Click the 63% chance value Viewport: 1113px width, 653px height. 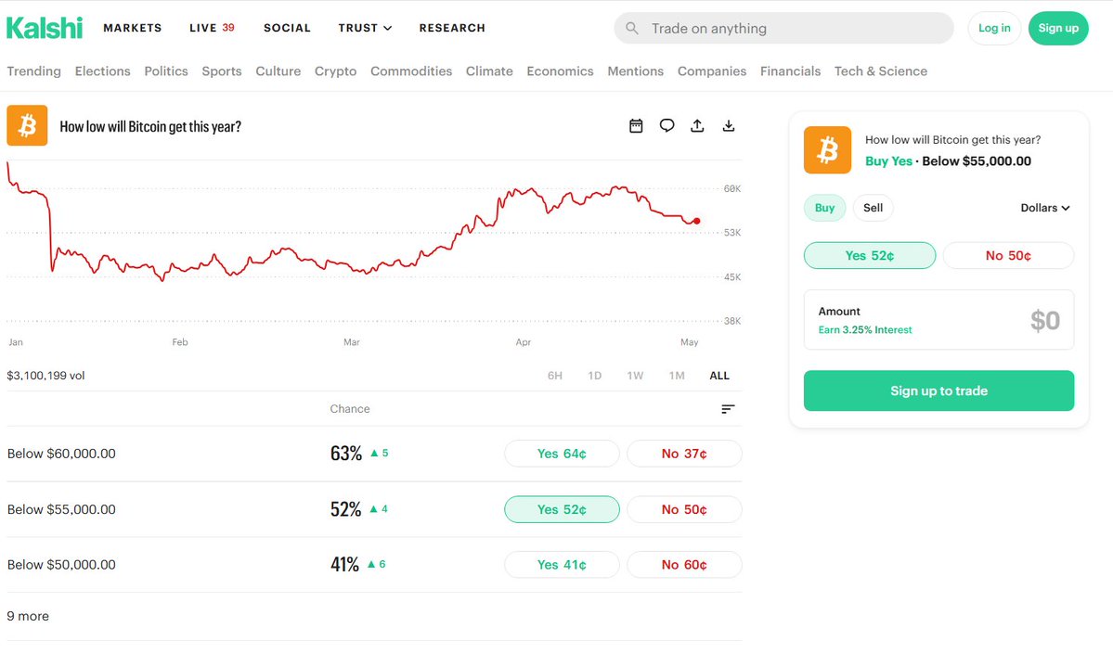pyautogui.click(x=345, y=453)
